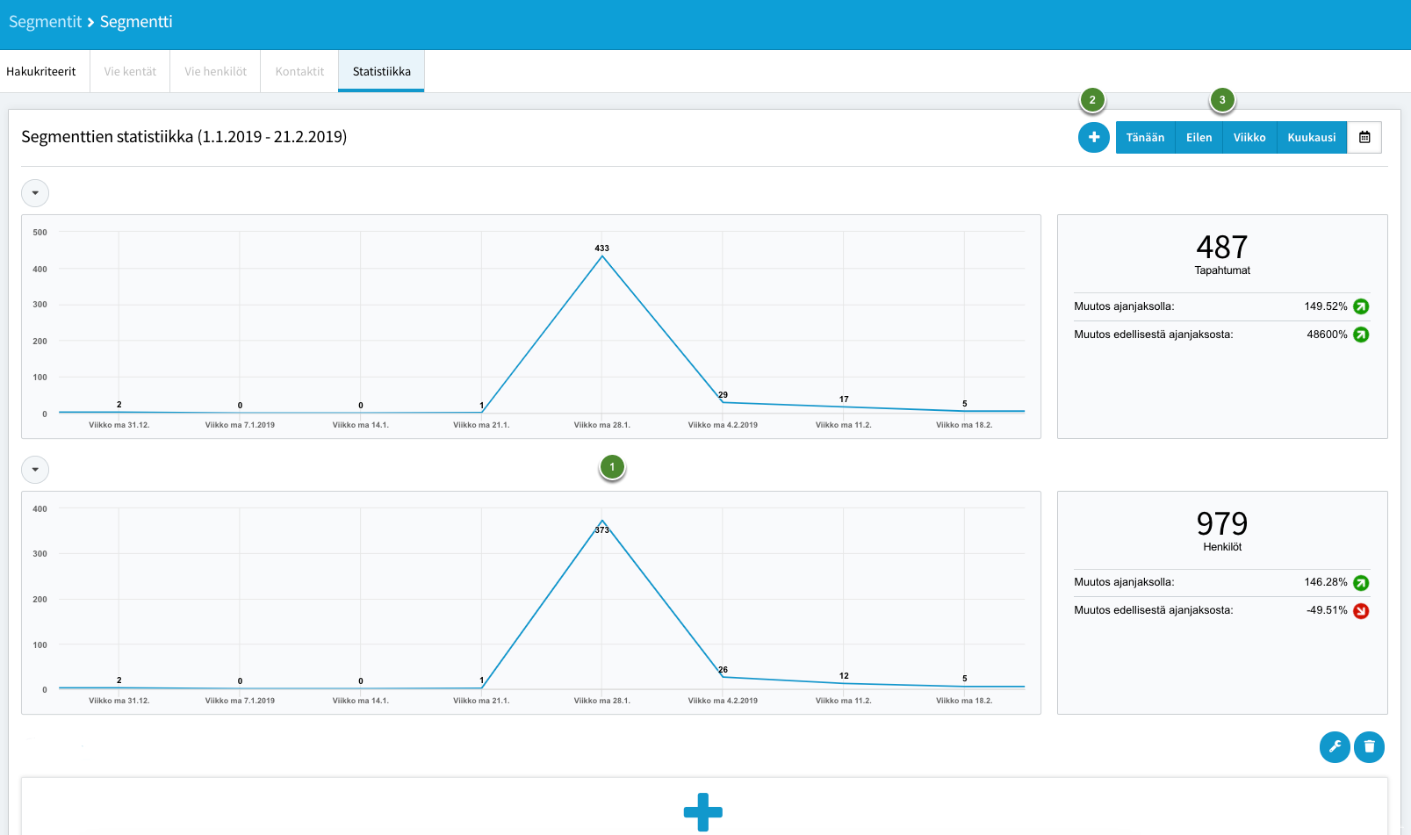Expand dropdown above Henkilöt chart
Image resolution: width=1411 pixels, height=835 pixels.
coord(35,470)
